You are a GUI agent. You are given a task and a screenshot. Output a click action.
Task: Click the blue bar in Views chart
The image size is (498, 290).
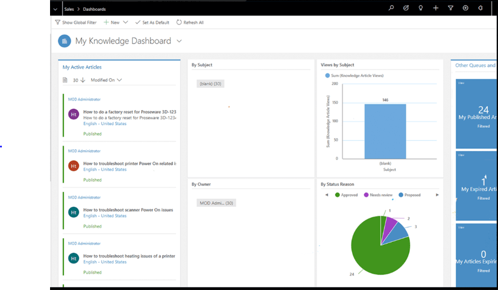(x=385, y=131)
